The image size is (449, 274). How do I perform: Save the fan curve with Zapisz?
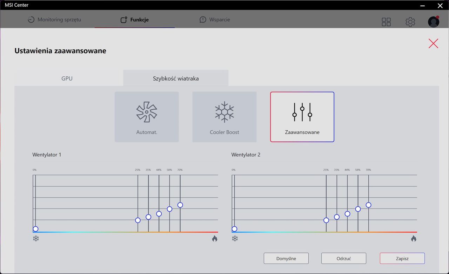(x=402, y=259)
